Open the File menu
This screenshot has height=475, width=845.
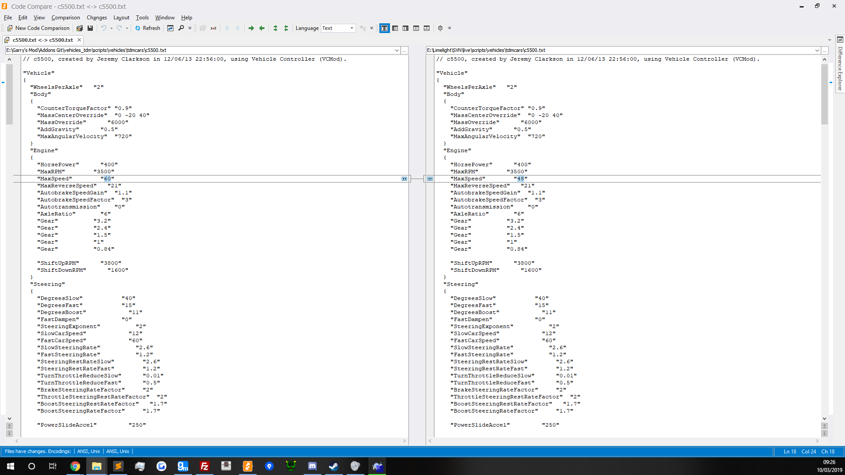(x=8, y=18)
